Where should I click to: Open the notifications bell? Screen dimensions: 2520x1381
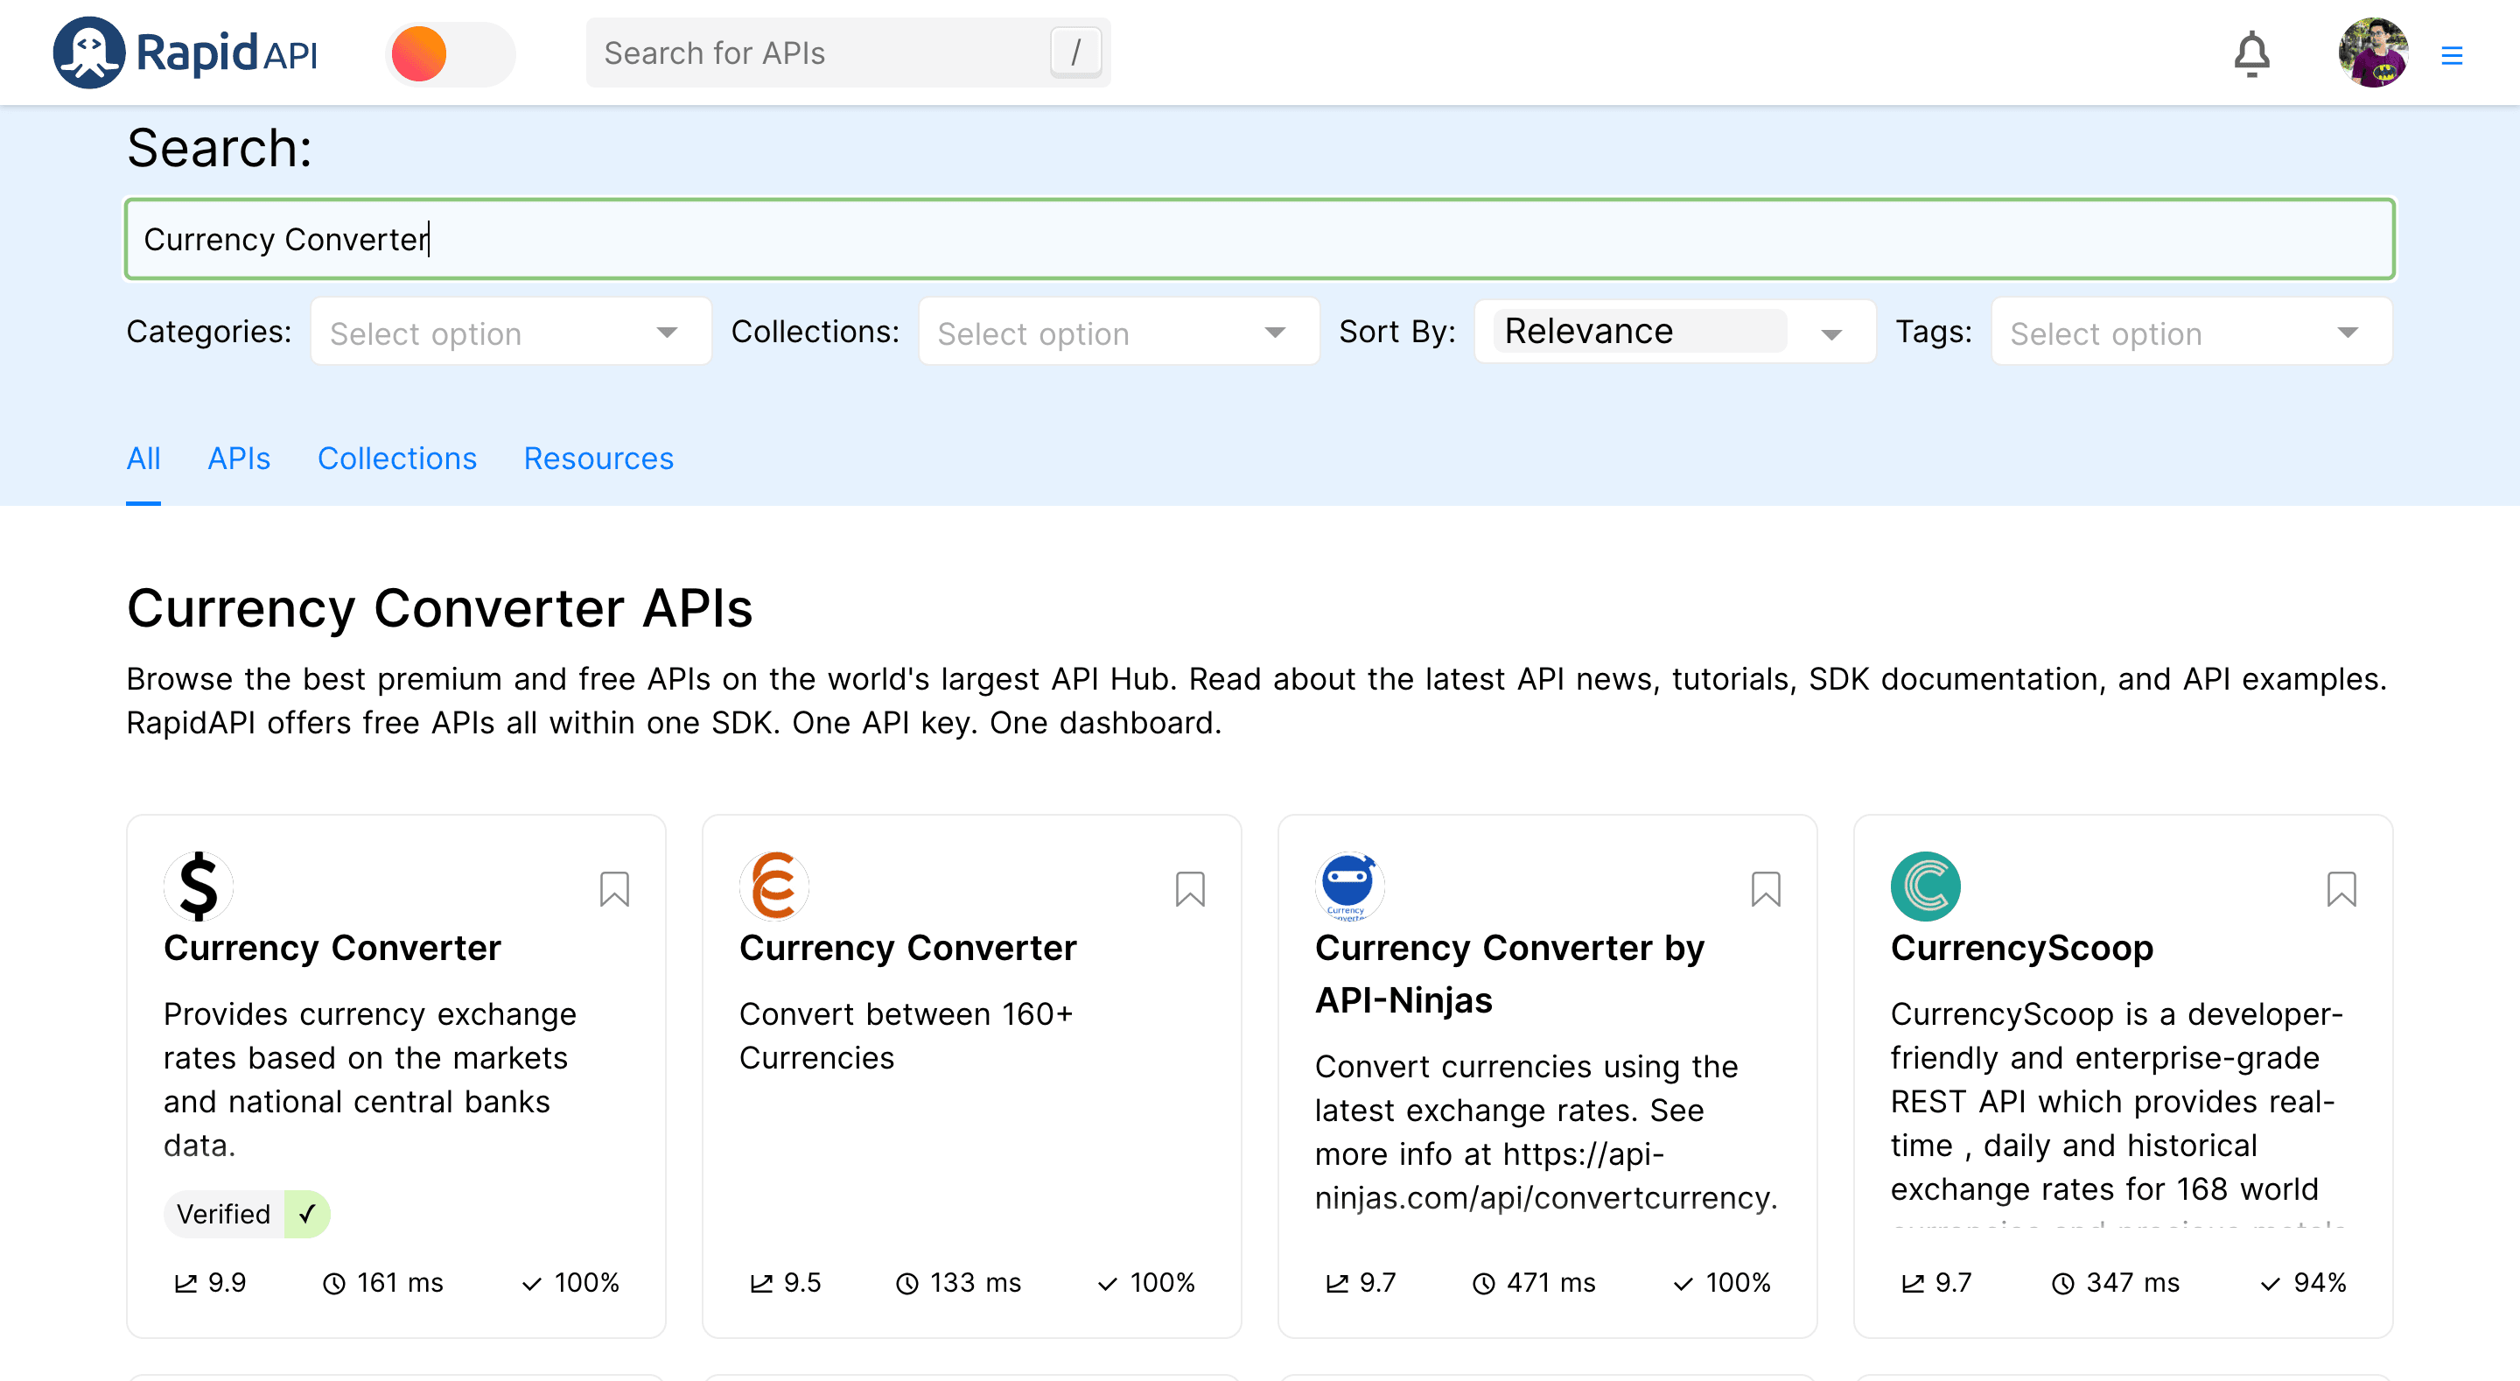[2251, 54]
